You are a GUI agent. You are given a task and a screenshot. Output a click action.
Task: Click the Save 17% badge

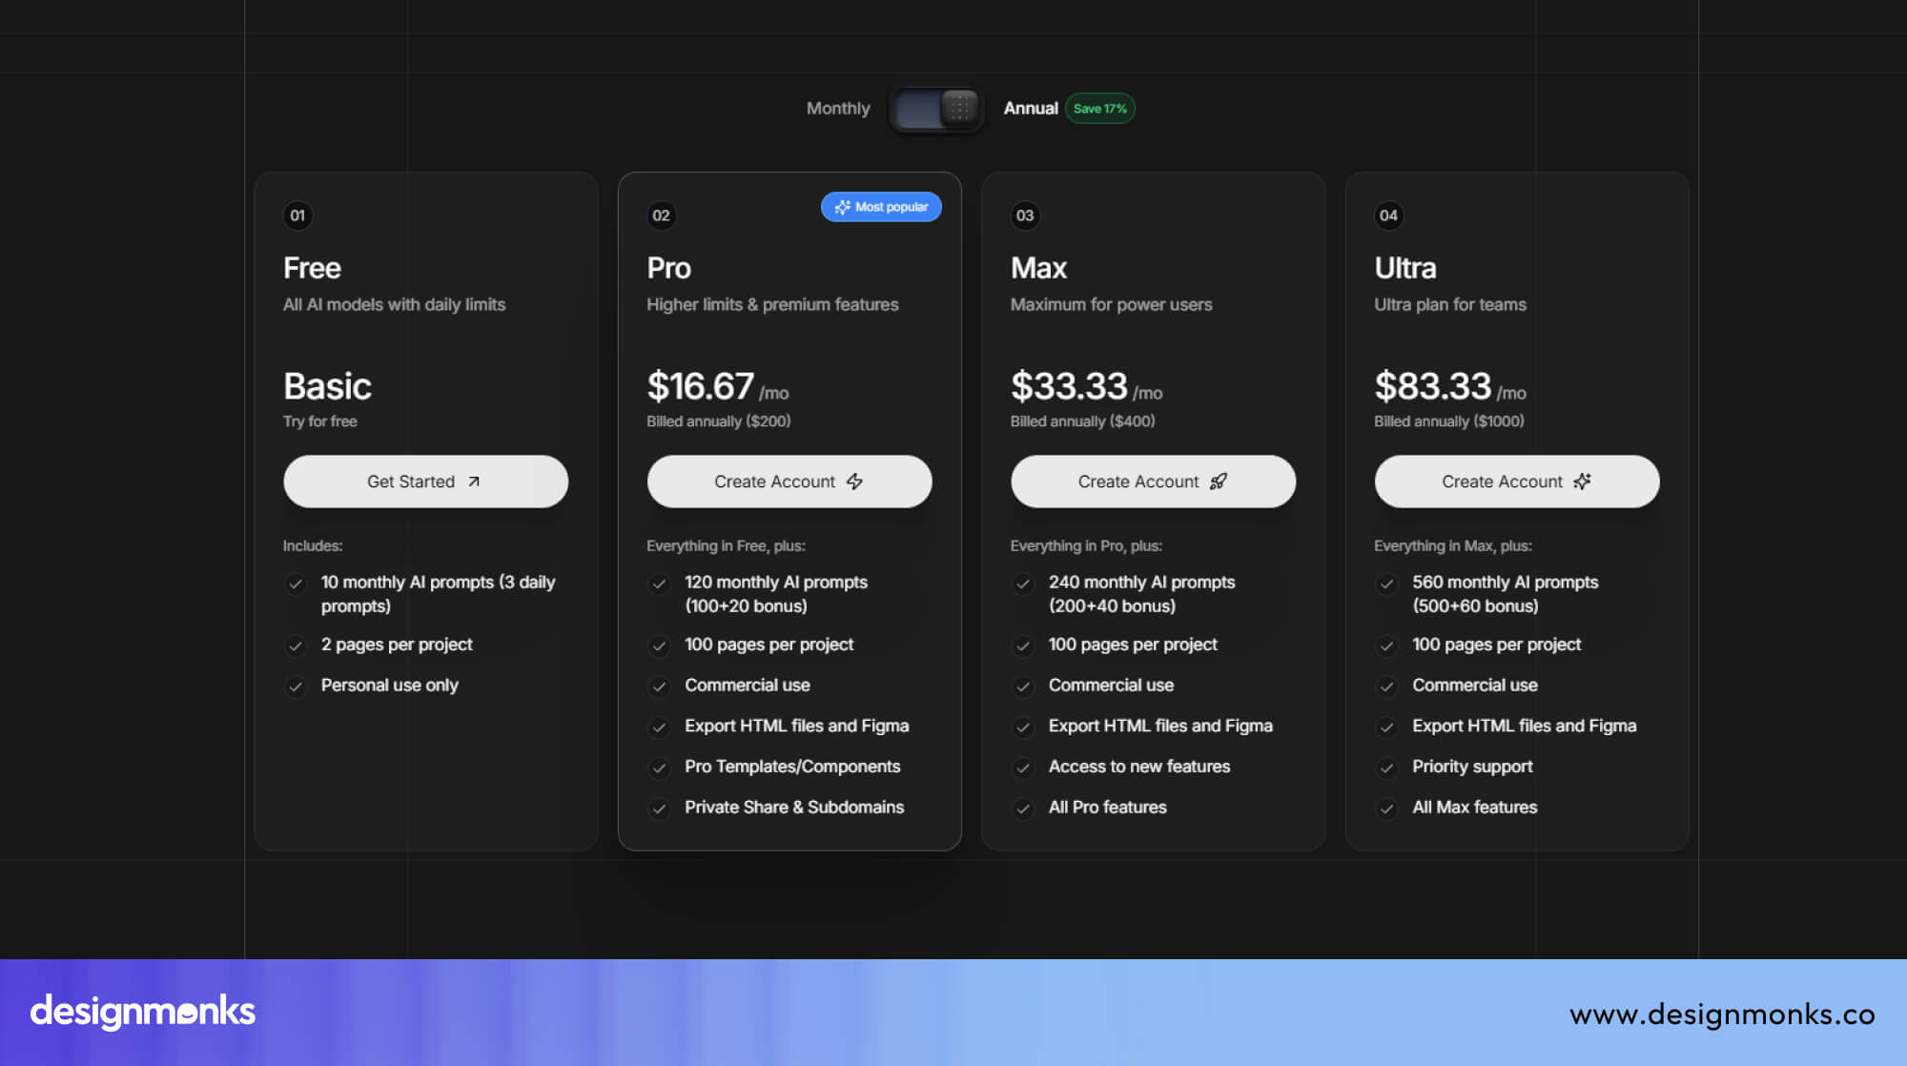(x=1099, y=109)
